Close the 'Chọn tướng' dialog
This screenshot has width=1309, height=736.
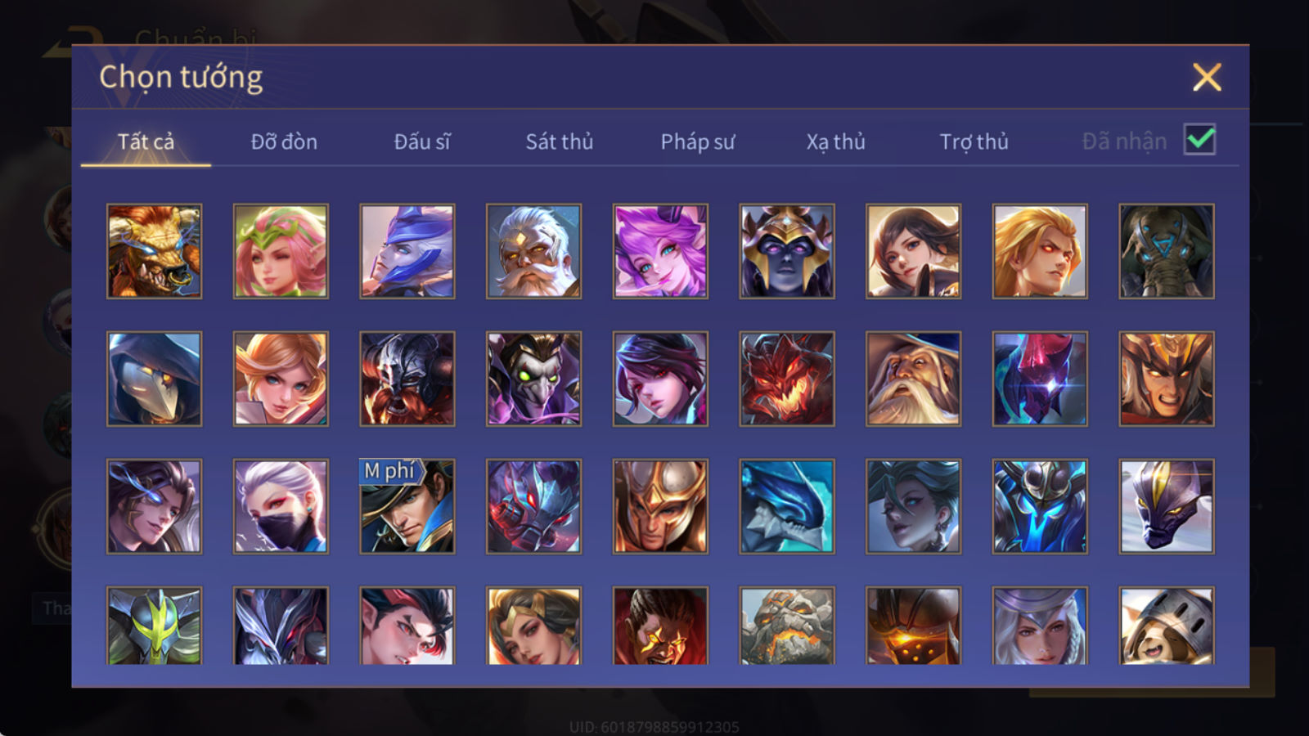[x=1207, y=78]
